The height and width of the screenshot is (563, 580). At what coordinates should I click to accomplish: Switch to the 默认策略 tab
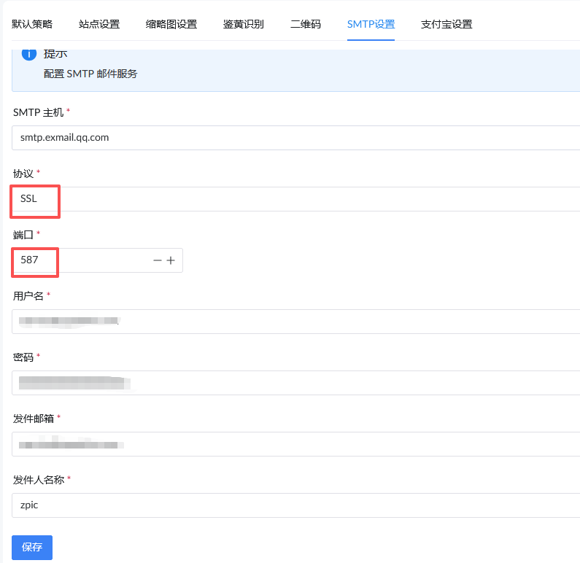(32, 24)
